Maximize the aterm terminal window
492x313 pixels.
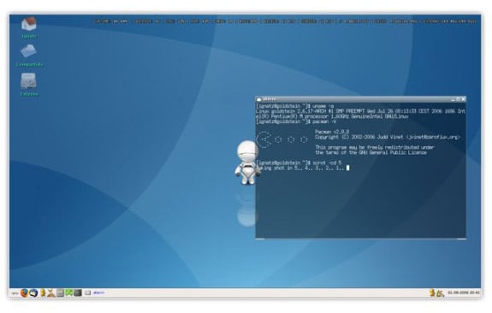(x=458, y=99)
